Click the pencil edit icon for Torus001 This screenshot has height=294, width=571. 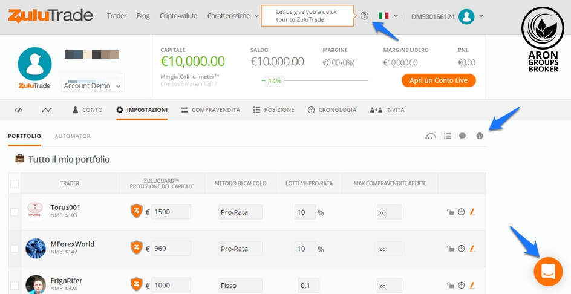pos(472,212)
